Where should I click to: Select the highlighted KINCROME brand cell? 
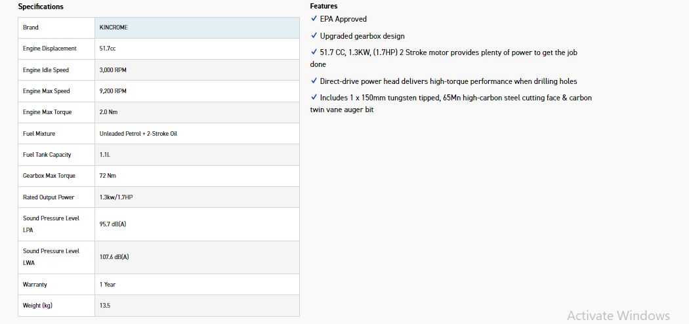point(197,28)
